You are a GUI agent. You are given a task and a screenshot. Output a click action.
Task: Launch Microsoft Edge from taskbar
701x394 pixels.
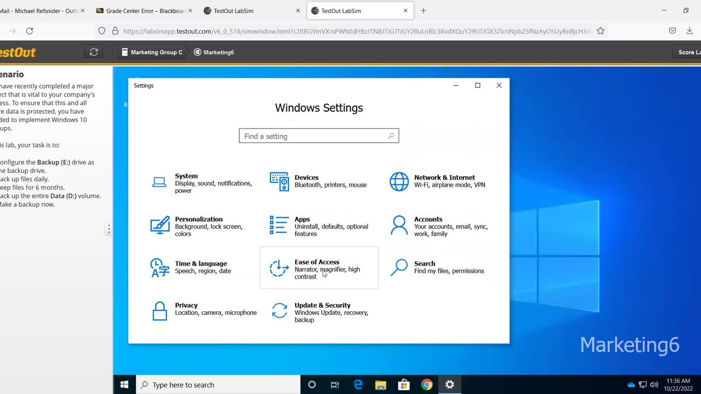[358, 385]
